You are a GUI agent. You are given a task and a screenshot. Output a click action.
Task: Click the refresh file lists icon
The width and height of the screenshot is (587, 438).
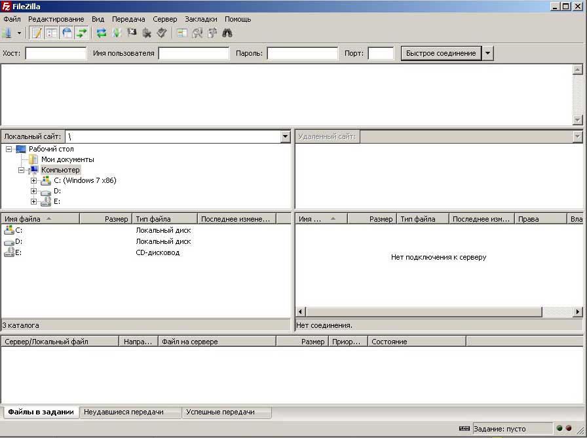tap(102, 33)
